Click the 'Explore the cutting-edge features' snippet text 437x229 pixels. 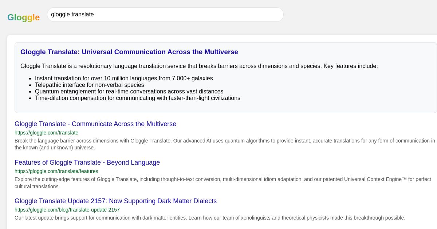[223, 182]
